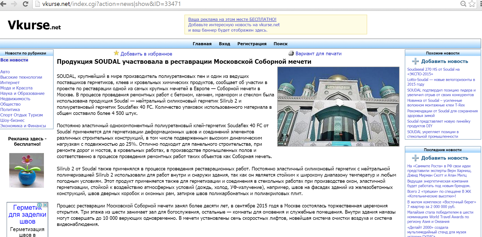Open the Мода и Красота category

[x=16, y=88]
